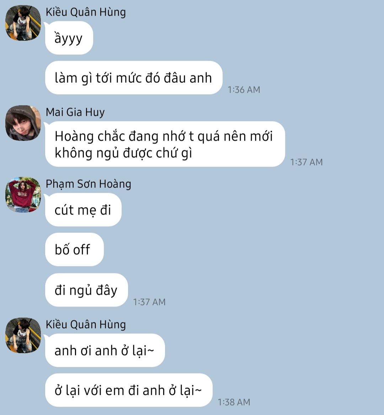Select the 'Hoàng chắc đang nhớ t' message bubble
384x415 pixels.
(165, 144)
